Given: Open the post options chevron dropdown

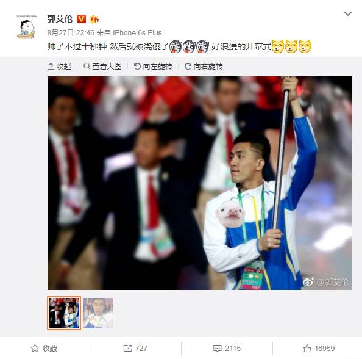Looking at the screenshot, I should click(x=348, y=13).
